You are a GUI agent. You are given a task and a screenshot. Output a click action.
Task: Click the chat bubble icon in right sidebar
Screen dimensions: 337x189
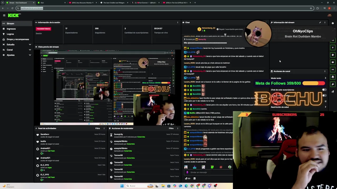tap(333, 62)
